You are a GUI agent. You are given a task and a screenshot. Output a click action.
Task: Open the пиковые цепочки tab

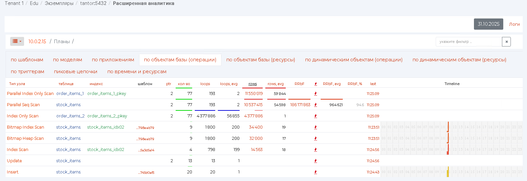75,72
